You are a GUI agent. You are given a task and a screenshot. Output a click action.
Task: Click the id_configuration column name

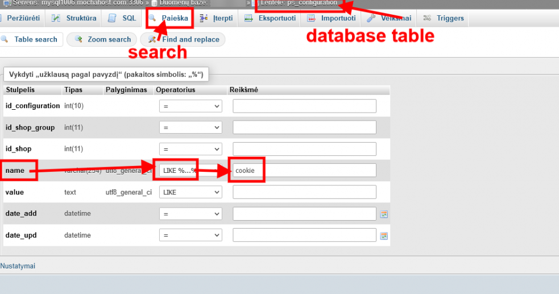click(x=33, y=106)
